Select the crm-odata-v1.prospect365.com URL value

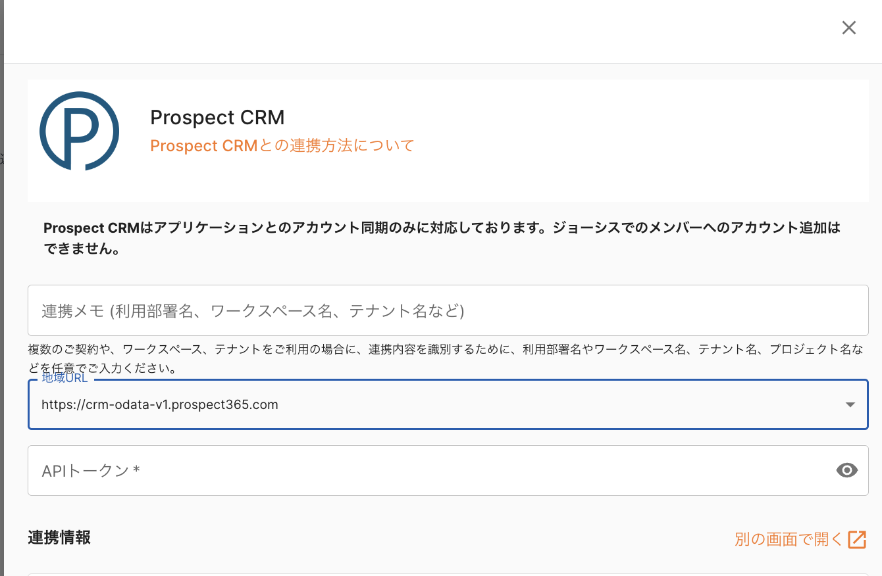160,405
